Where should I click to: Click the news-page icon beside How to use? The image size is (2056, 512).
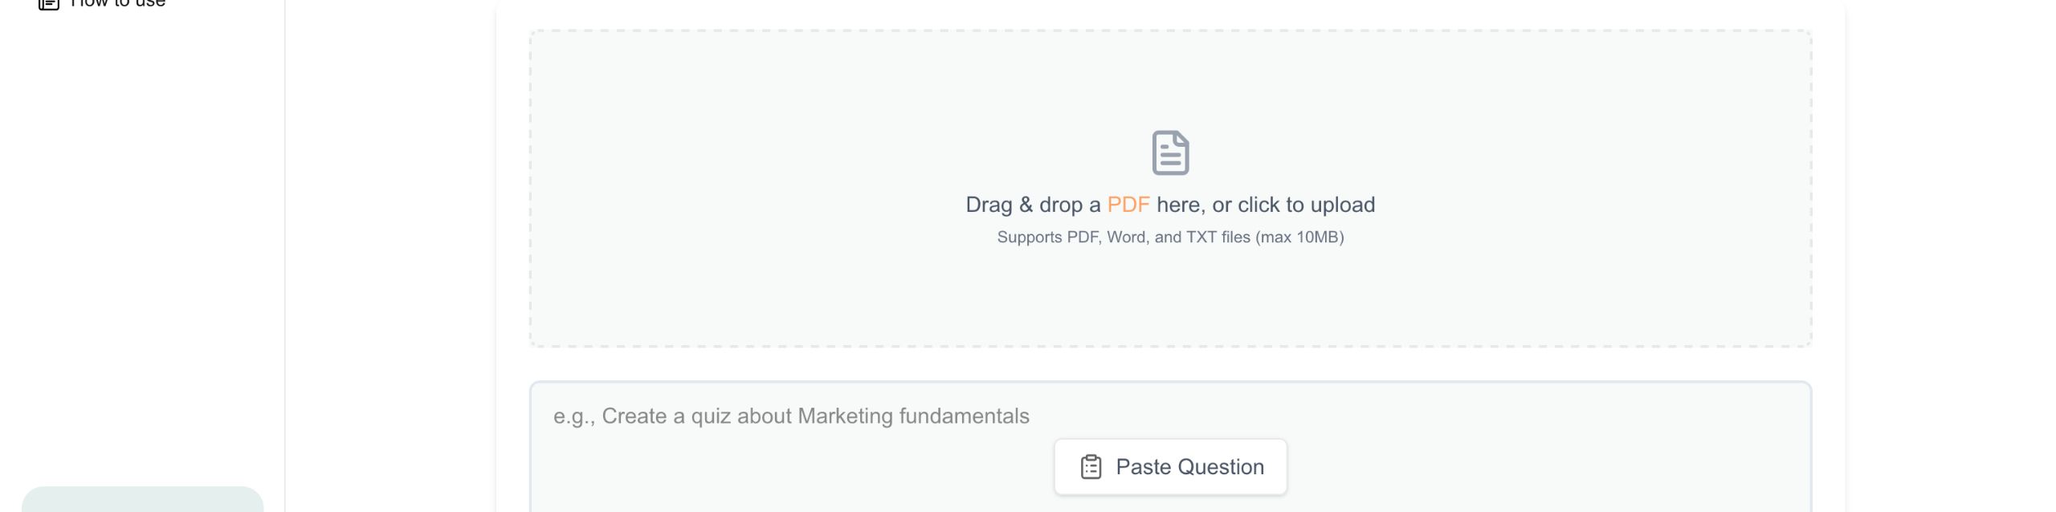pos(49,3)
